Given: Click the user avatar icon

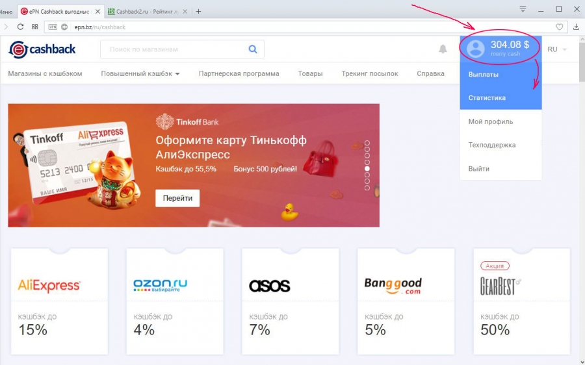Looking at the screenshot, I should [475, 49].
